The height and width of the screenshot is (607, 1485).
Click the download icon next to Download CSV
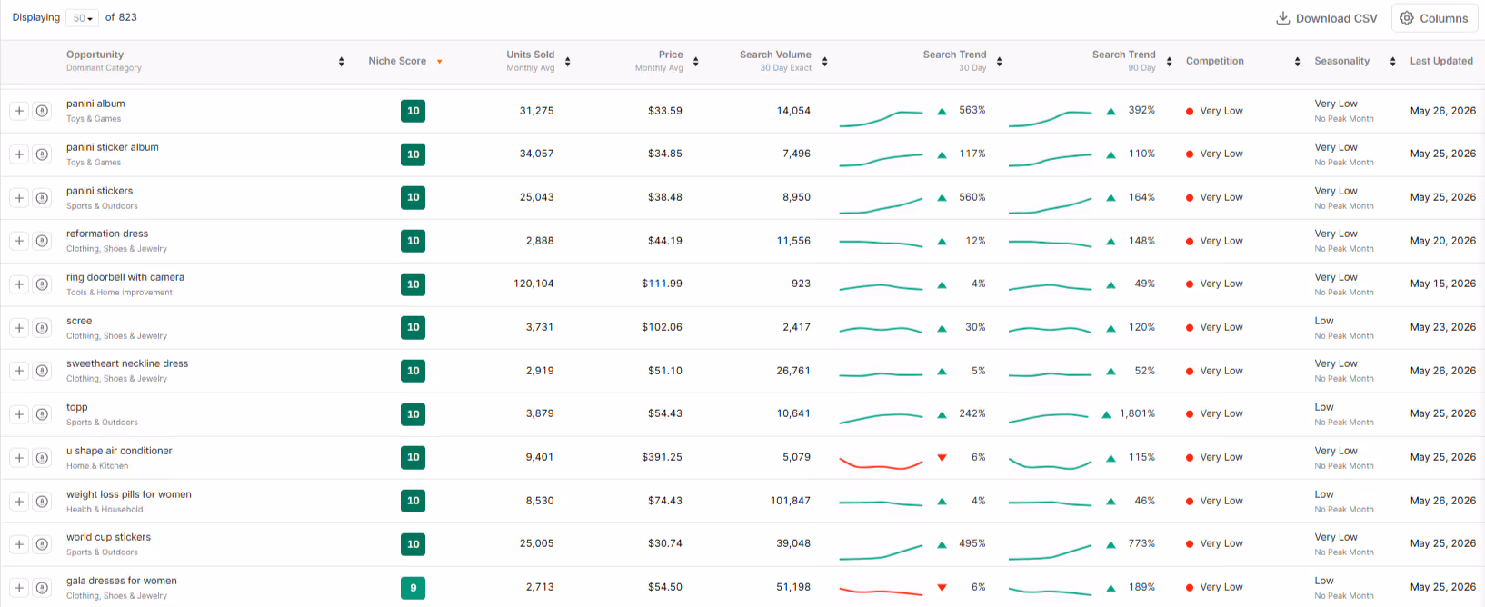[x=1283, y=18]
